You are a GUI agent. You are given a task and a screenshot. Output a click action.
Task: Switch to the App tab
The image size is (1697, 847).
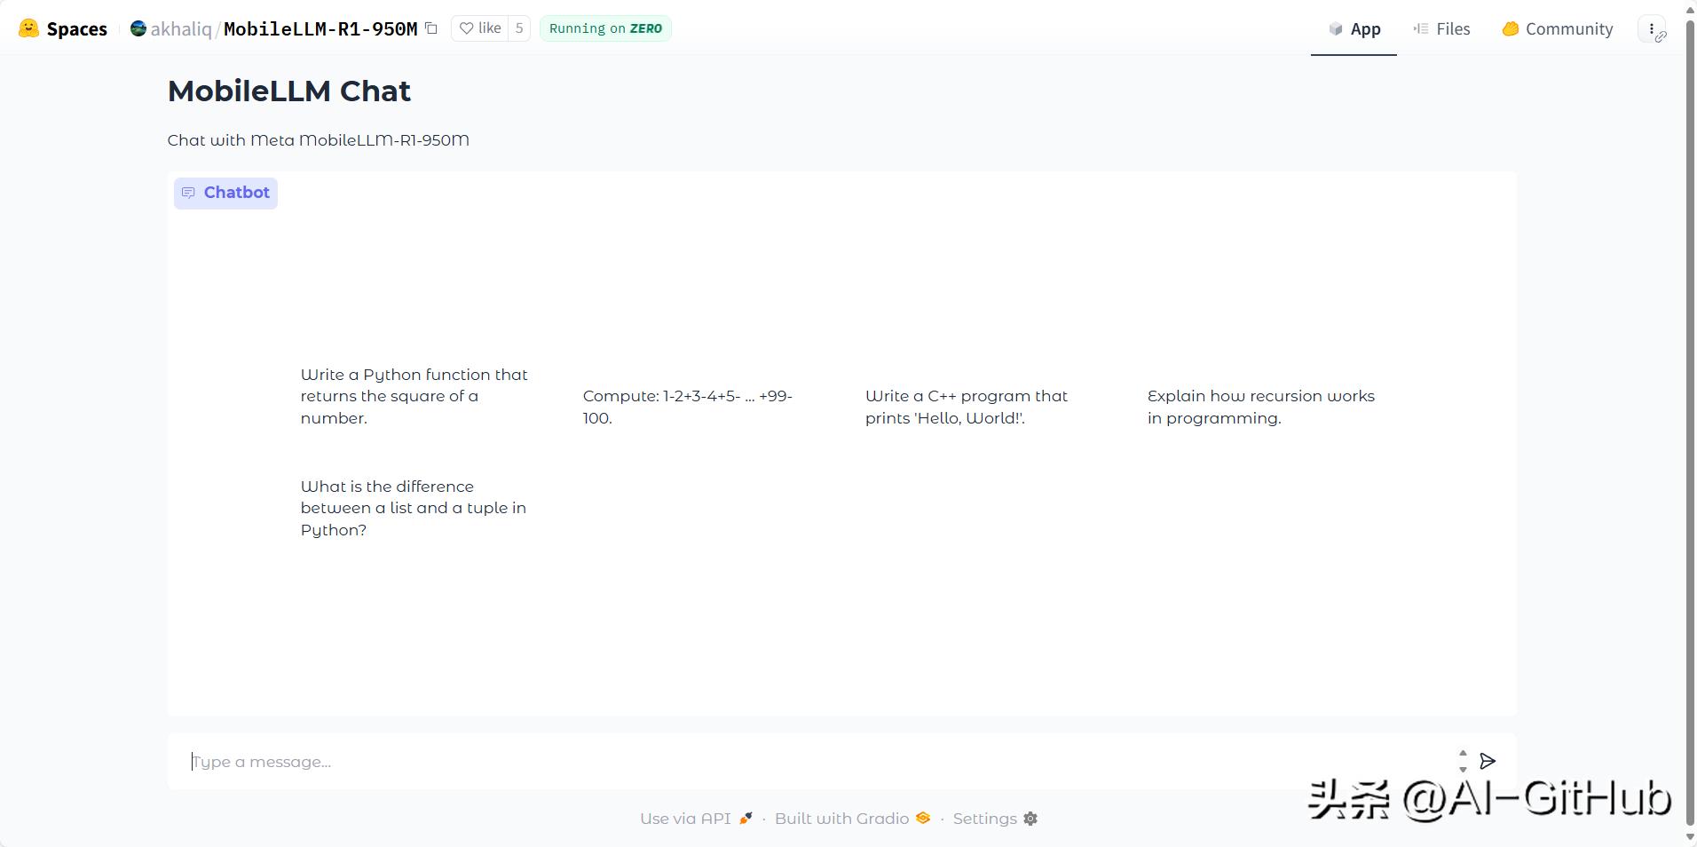tap(1354, 28)
